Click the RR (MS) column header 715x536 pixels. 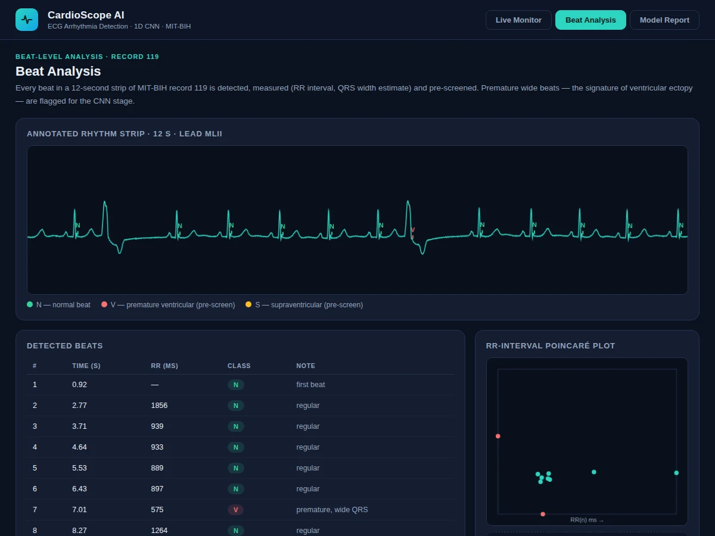coord(164,366)
